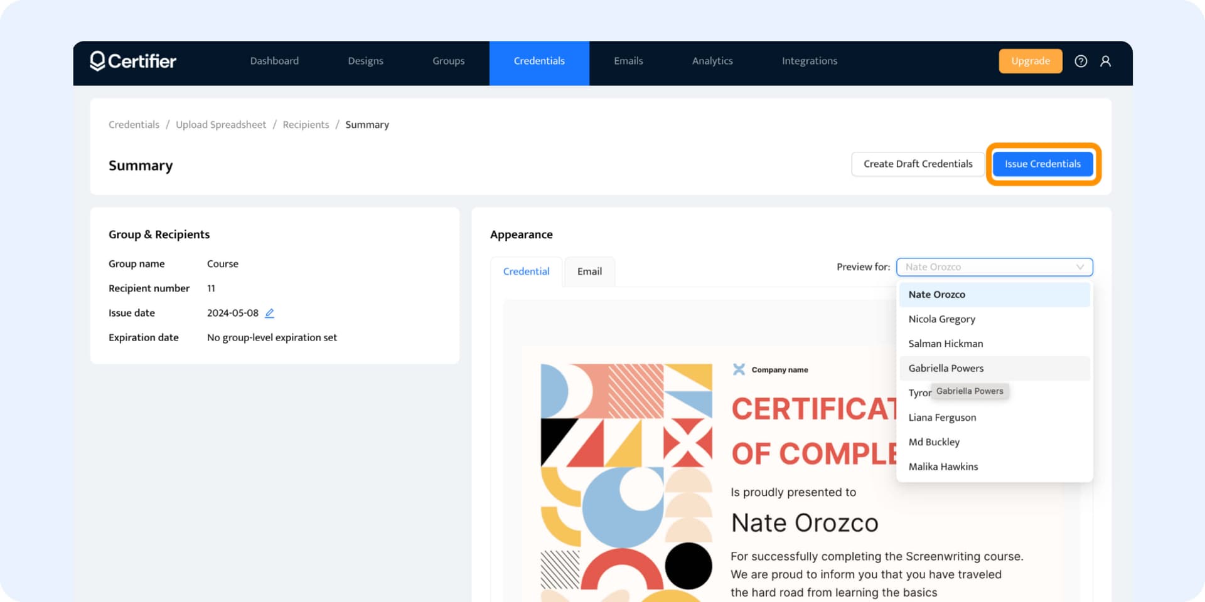1205x602 pixels.
Task: Edit issue date with pencil icon
Action: pyautogui.click(x=269, y=313)
